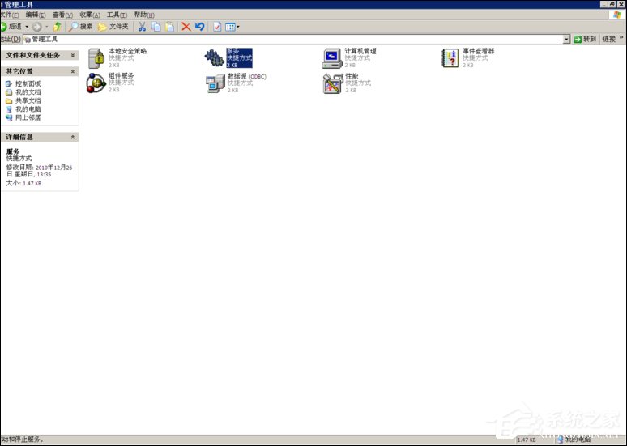Select the 服务 services shortcut icon
Screen dimensions: 627x446
[x=214, y=58]
